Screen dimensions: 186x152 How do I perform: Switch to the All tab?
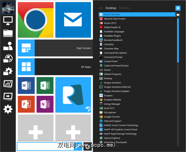101,8
